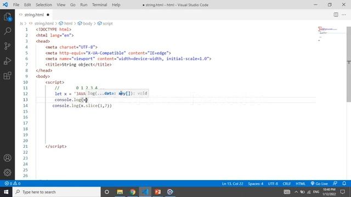
Task: Open Task View from the taskbar
Action: point(107,192)
